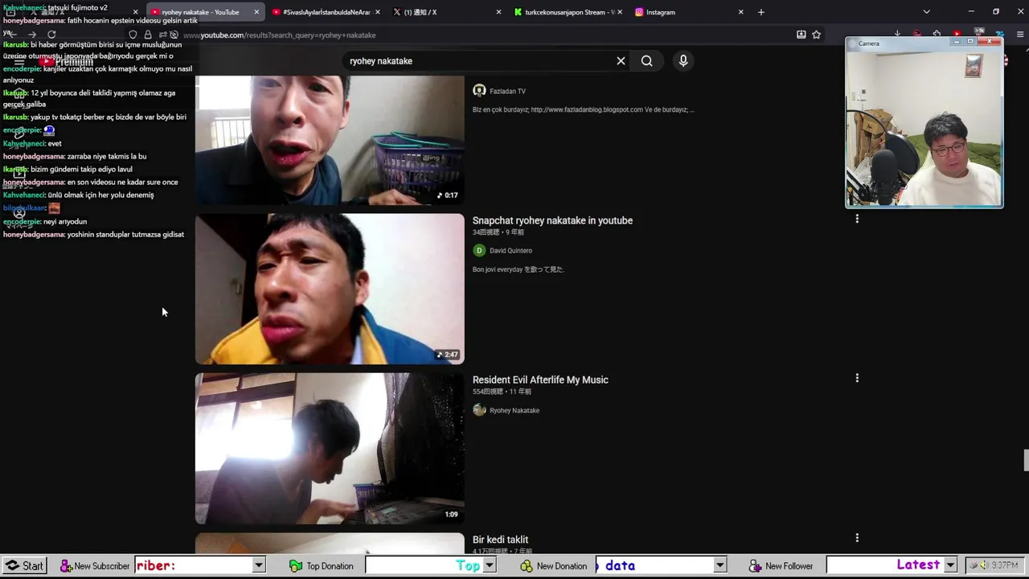Open the tab list dropdown chevron
1029x579 pixels.
[926, 12]
